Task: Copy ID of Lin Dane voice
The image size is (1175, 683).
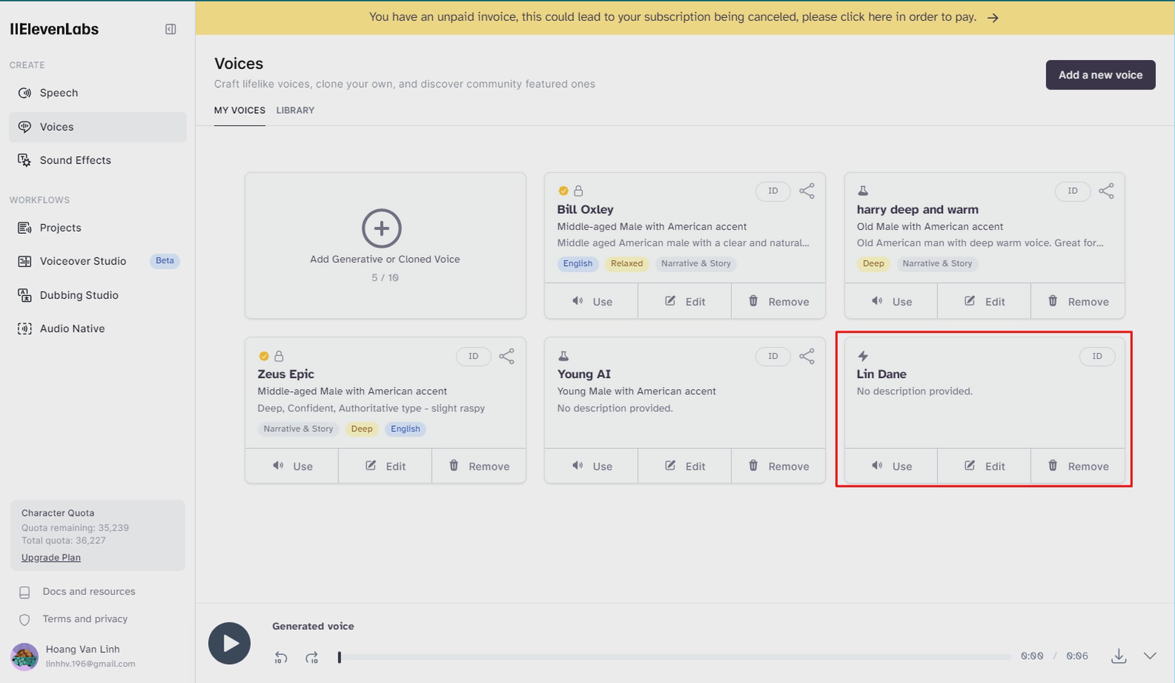Action: point(1097,356)
